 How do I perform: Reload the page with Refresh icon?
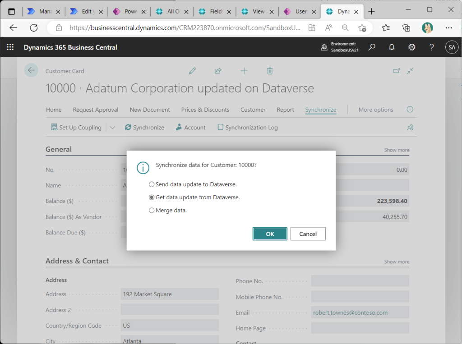34,28
